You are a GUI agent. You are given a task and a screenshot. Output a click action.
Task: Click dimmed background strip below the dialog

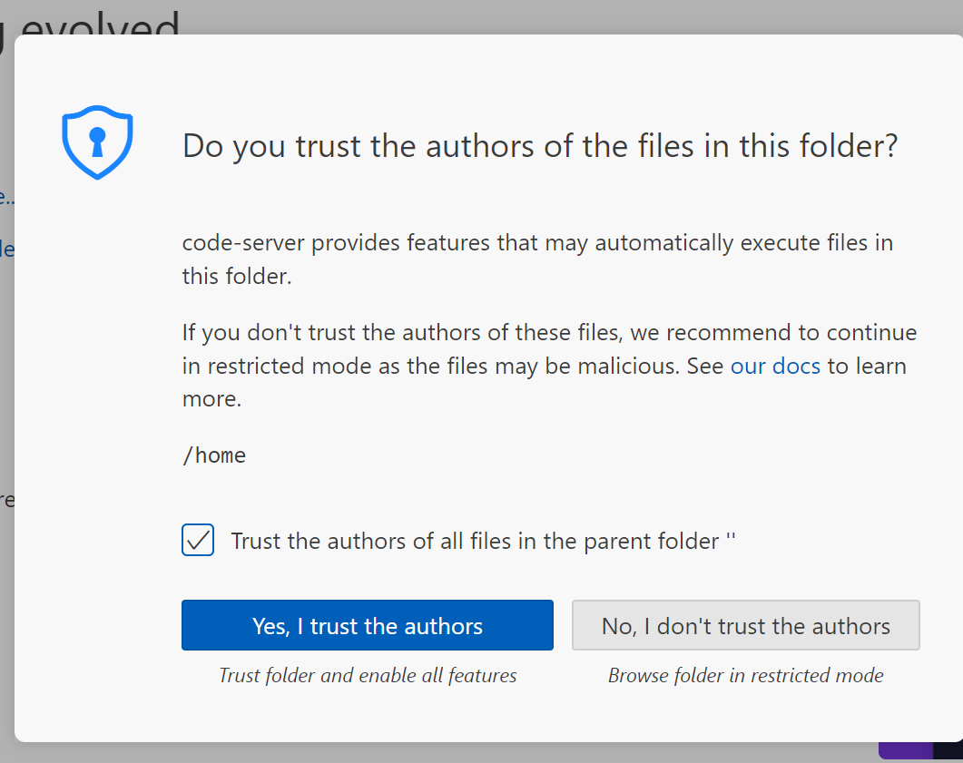click(454, 753)
